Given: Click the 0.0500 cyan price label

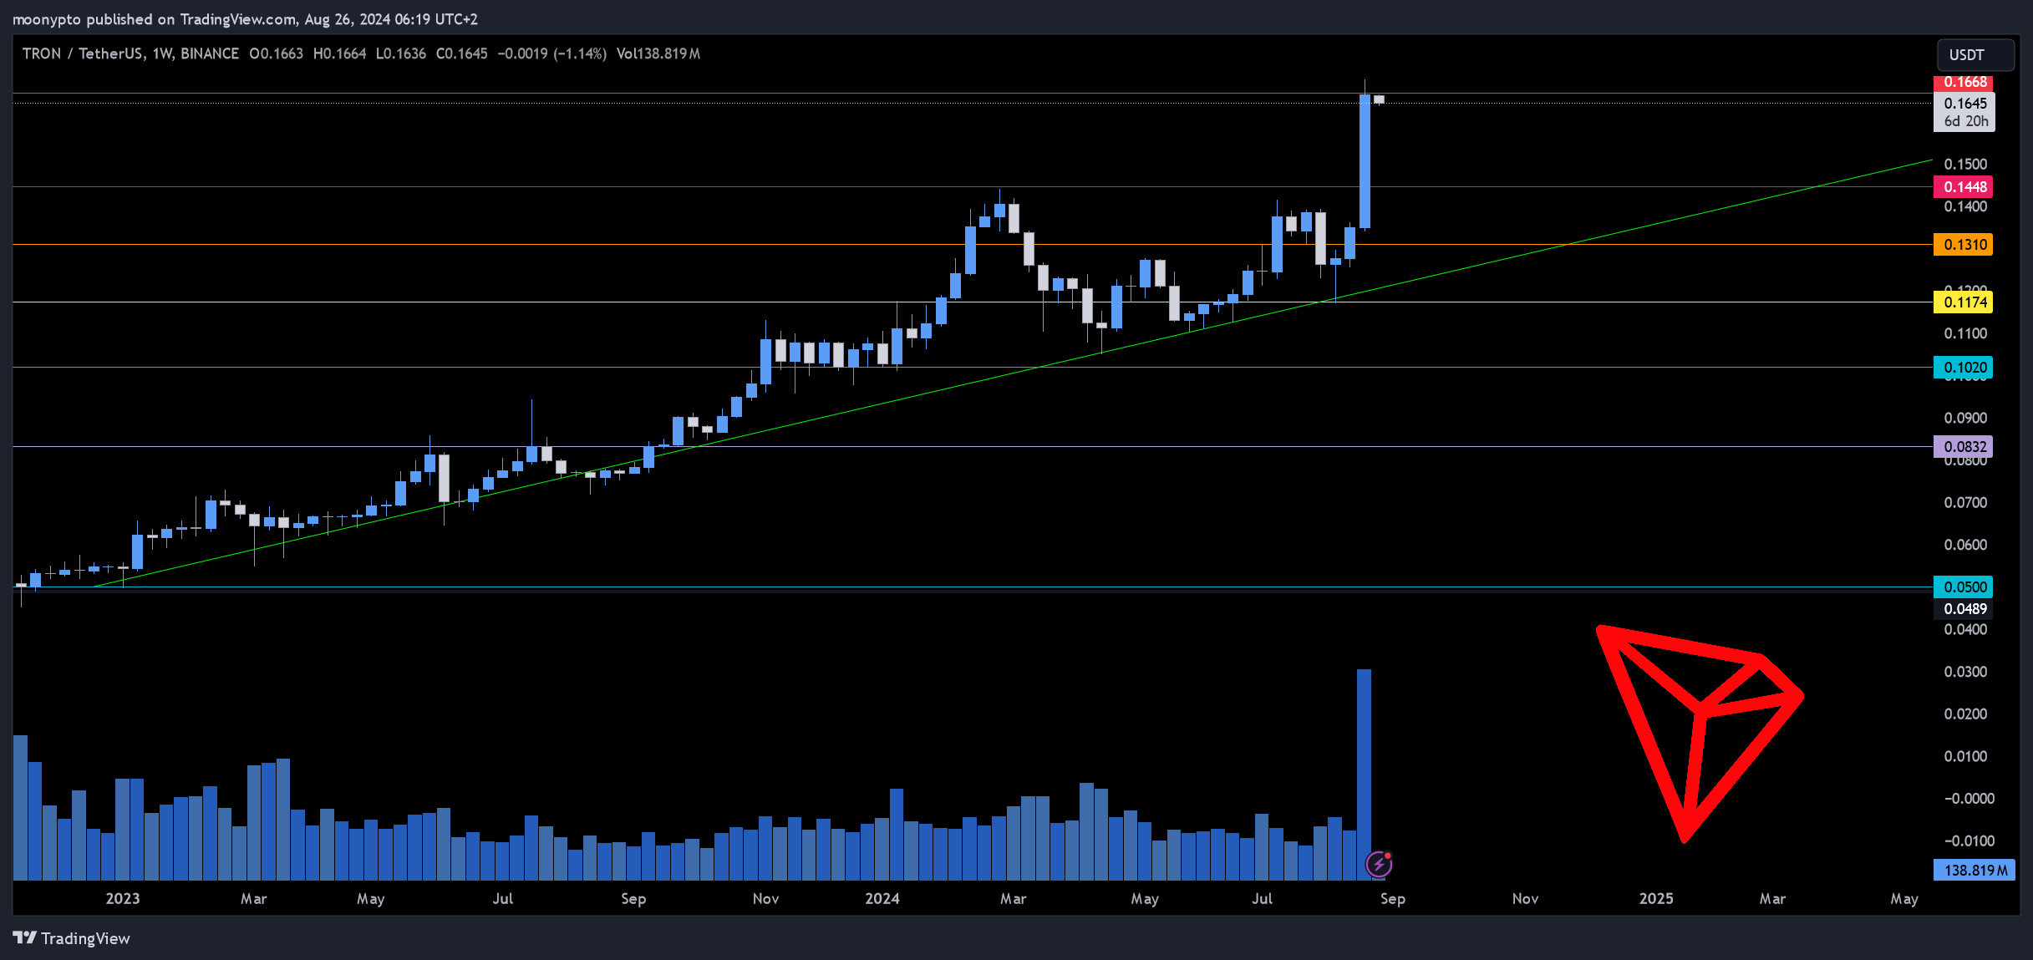Looking at the screenshot, I should (x=1964, y=587).
